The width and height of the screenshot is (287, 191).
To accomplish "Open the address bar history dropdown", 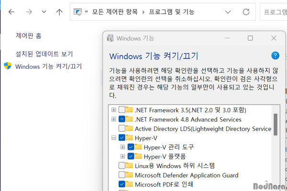I will pos(228,12).
